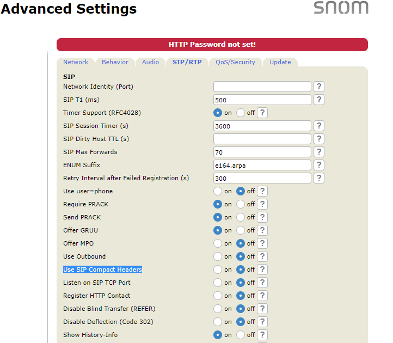Click the Retry Interval field showing 300
The height and width of the screenshot is (343, 393).
[262, 178]
